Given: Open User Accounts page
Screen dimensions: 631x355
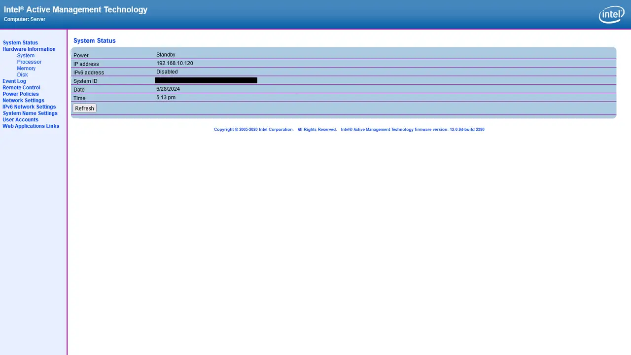Looking at the screenshot, I should click(x=20, y=120).
